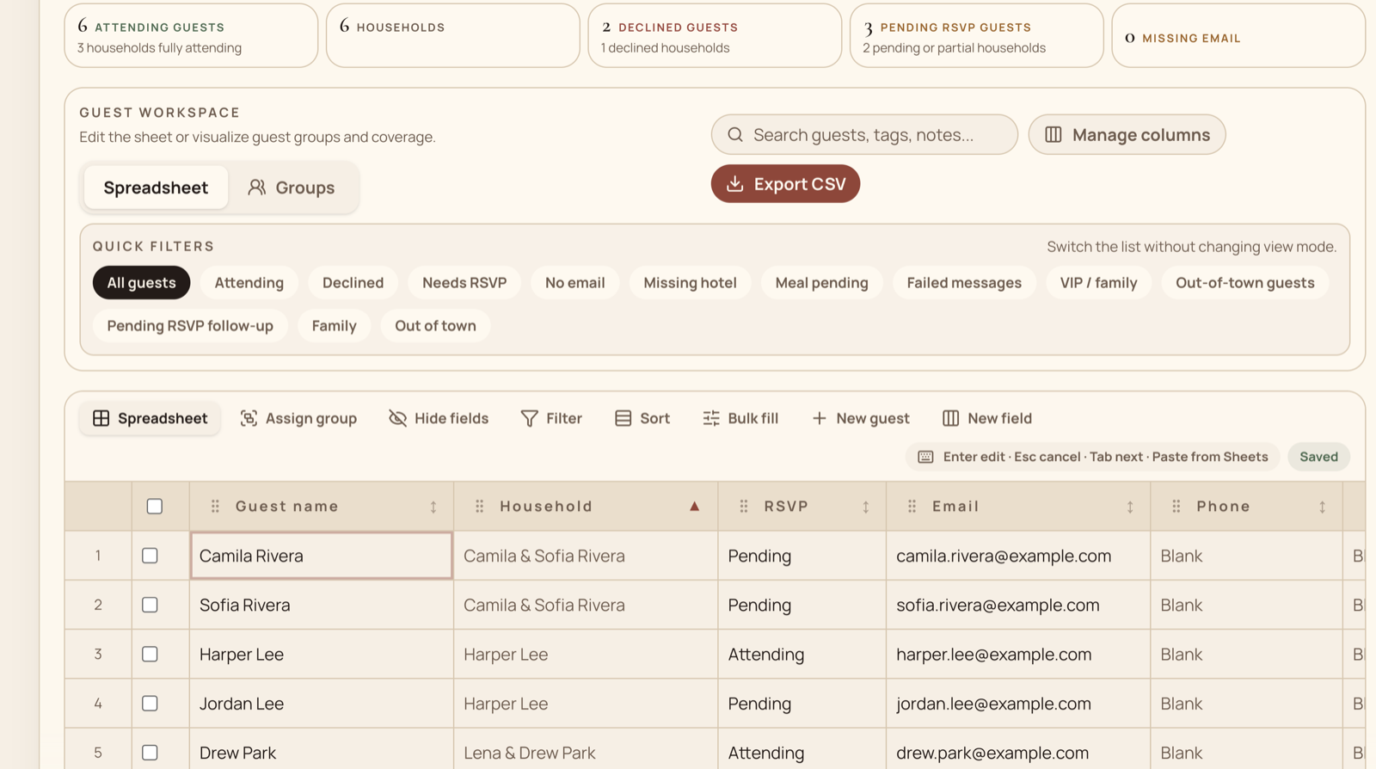Grab the Email column drag handle
This screenshot has height=769, width=1376.
tap(912, 507)
